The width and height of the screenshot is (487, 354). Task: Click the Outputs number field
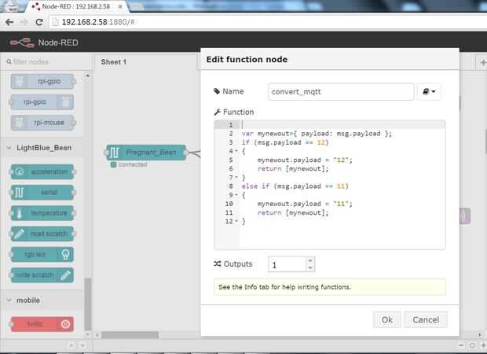pos(287,264)
